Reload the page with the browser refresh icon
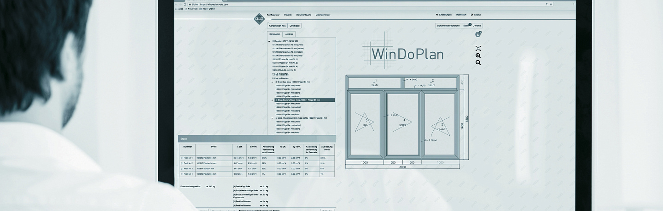The width and height of the screenshot is (663, 211). pyautogui.click(x=185, y=4)
